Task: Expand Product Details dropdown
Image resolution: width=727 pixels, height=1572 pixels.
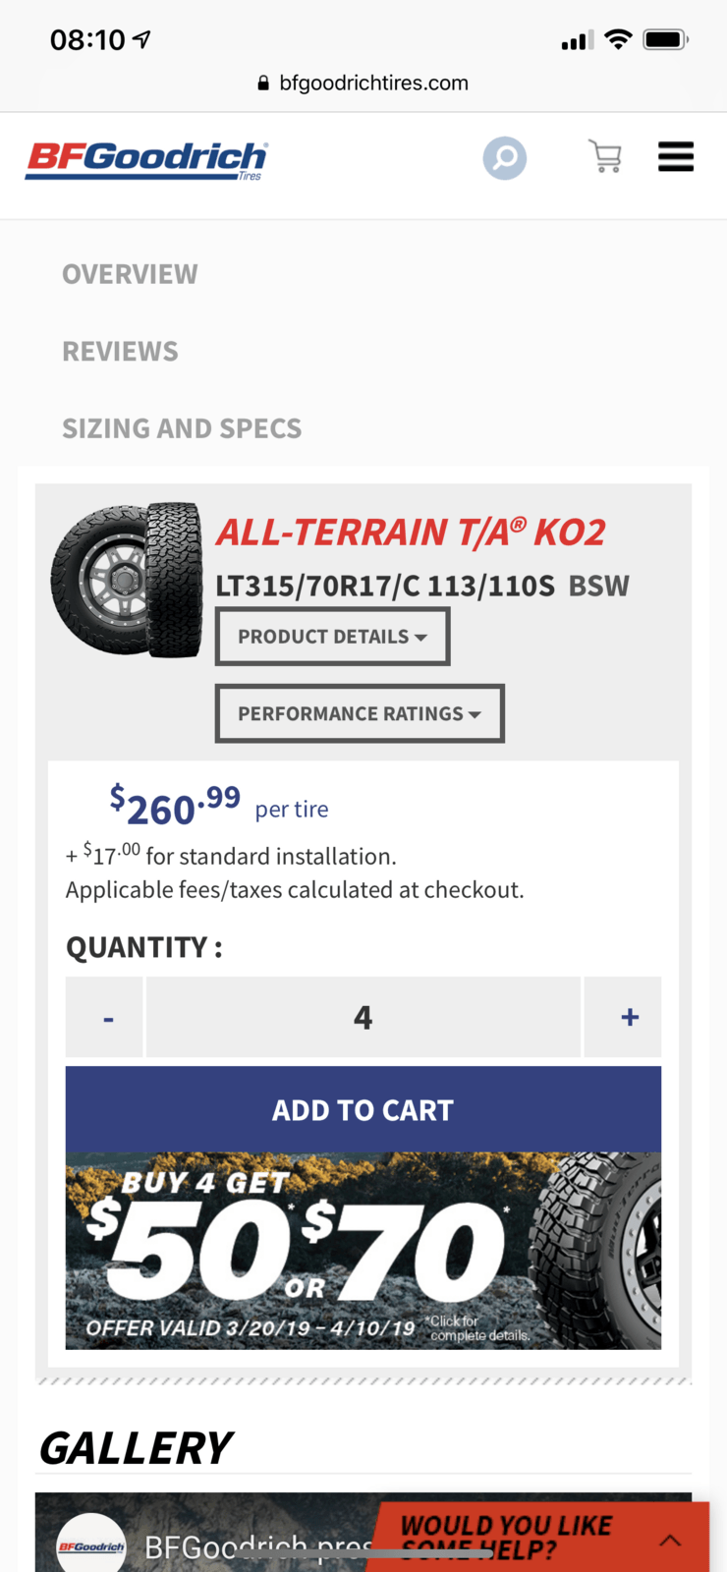Action: pos(332,637)
